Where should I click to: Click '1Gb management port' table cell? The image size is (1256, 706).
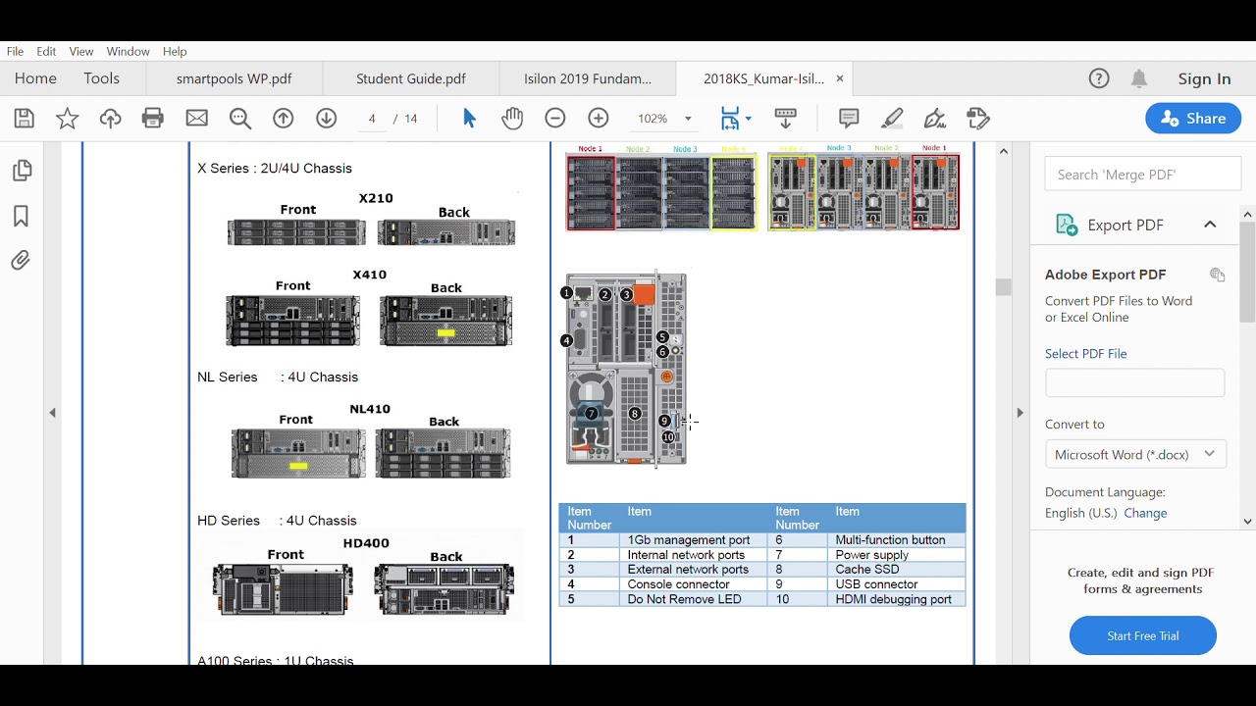pyautogui.click(x=695, y=540)
